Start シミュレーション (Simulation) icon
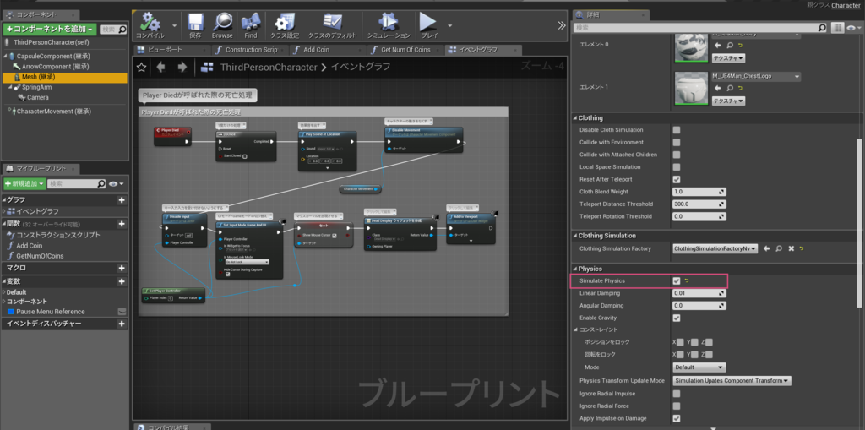 click(x=389, y=22)
